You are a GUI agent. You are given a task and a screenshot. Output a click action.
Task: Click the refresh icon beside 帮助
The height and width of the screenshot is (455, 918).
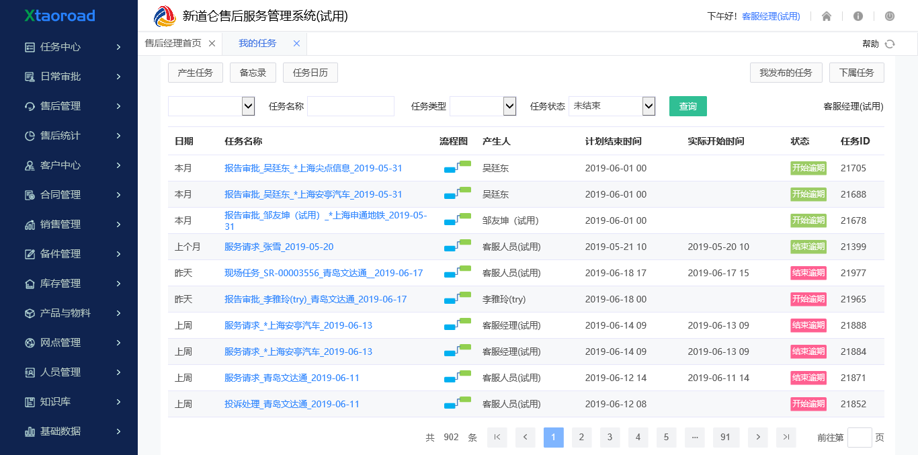tap(890, 44)
